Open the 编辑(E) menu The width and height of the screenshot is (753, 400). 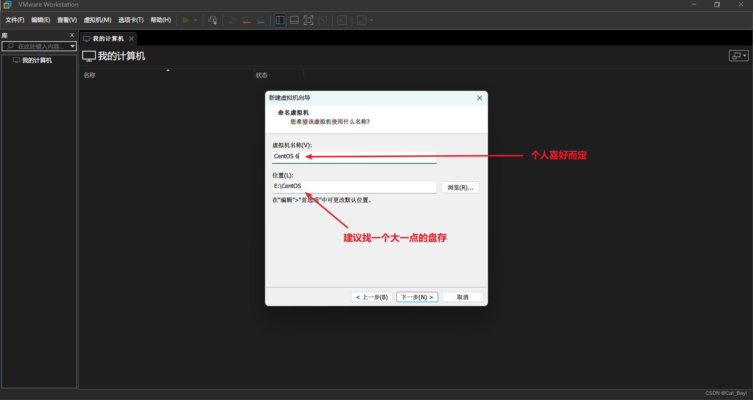click(x=41, y=20)
